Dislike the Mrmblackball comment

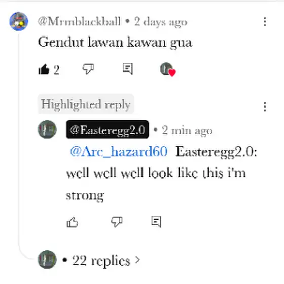point(88,69)
